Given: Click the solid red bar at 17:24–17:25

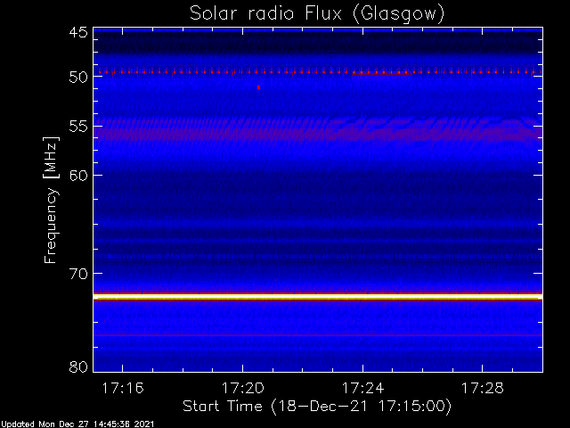Looking at the screenshot, I should 382,74.
